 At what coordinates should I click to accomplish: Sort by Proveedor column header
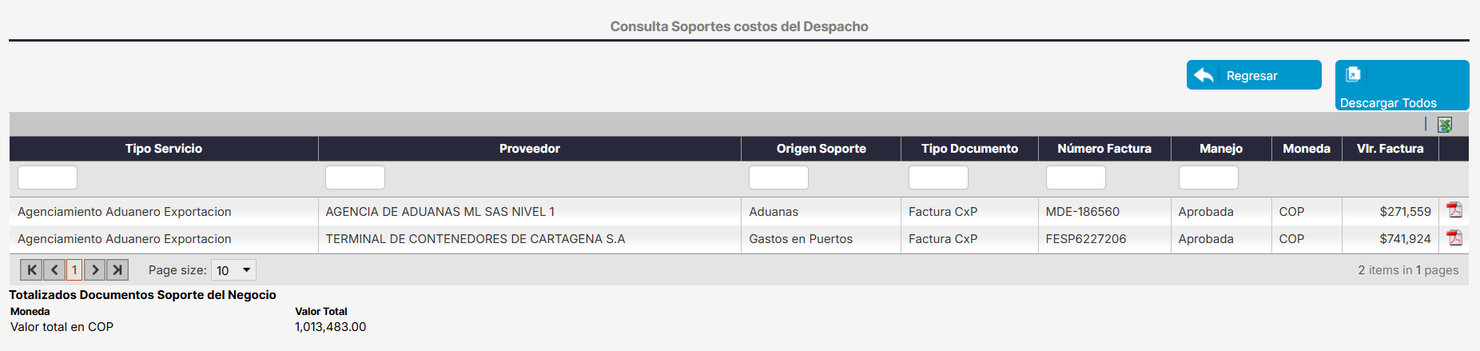(529, 149)
